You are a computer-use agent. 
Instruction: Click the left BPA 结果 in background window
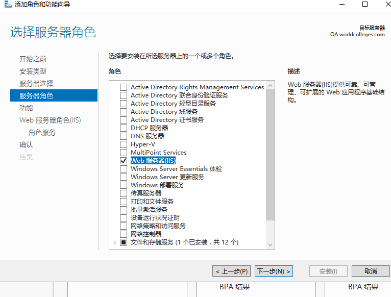click(x=235, y=287)
